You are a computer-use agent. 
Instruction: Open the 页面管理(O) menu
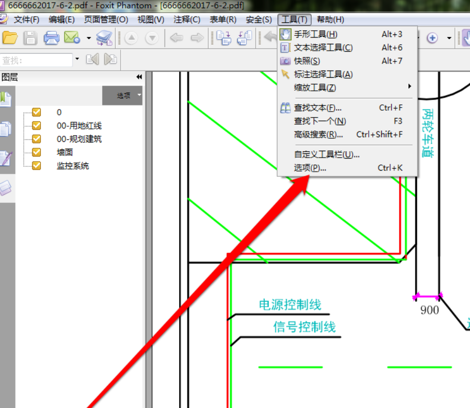coord(106,19)
